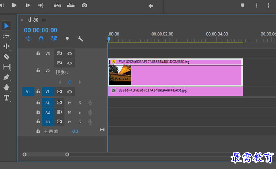Toggle sync lock for track V3
Image resolution: width=276 pixels, height=169 pixels.
(59, 53)
